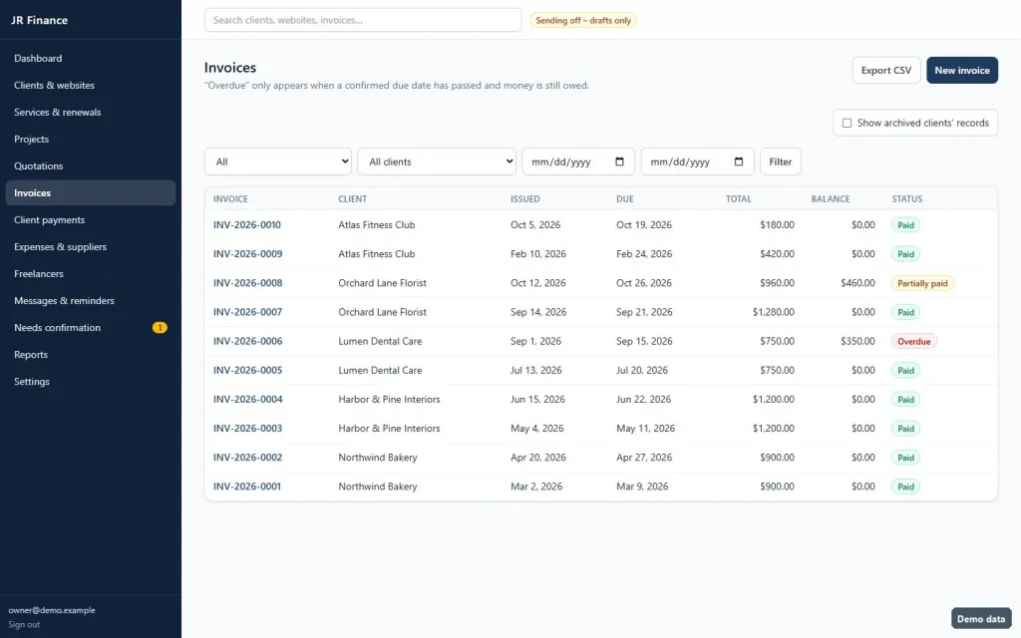Screen dimensions: 1021x638
Task: Click Orchard Lane Florist in INV-2026-0008 row
Action: tap(382, 283)
